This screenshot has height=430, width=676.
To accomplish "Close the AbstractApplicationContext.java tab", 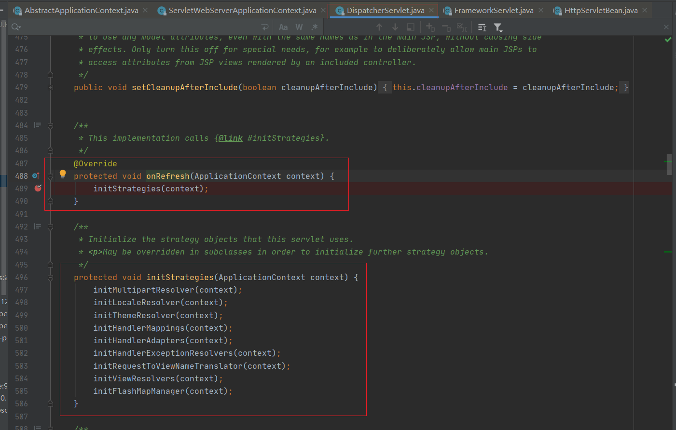I will click(145, 10).
